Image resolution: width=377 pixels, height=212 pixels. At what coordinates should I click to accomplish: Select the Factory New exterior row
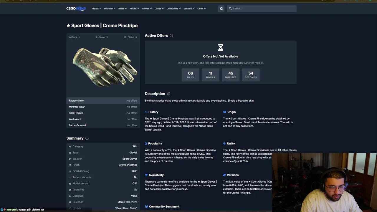(103, 101)
